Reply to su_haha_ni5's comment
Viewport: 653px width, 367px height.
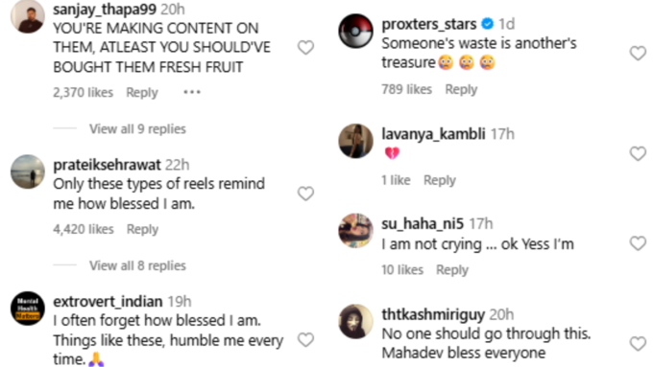(452, 270)
